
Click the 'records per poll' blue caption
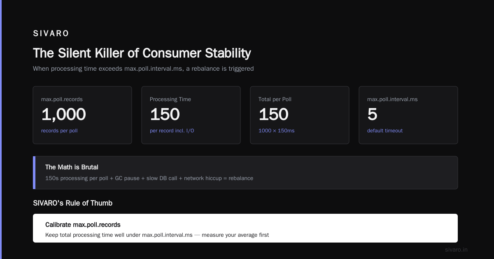click(x=59, y=131)
